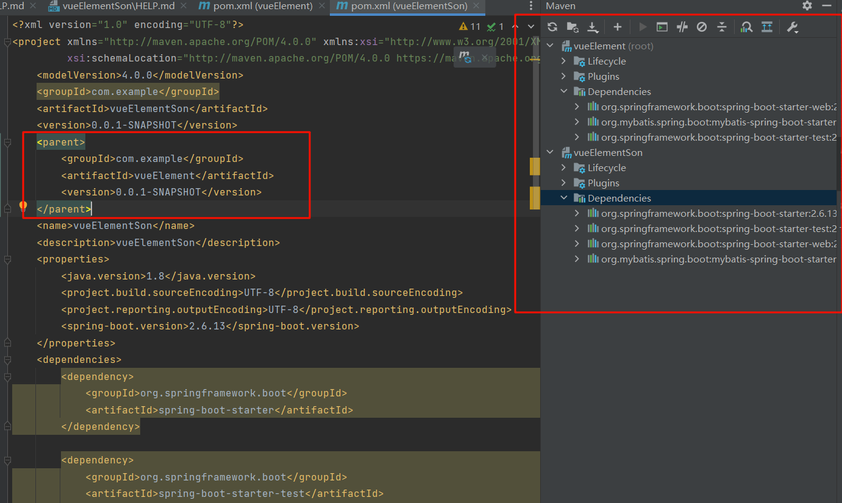Click Generate Sources and Update Folders icon

[573, 27]
